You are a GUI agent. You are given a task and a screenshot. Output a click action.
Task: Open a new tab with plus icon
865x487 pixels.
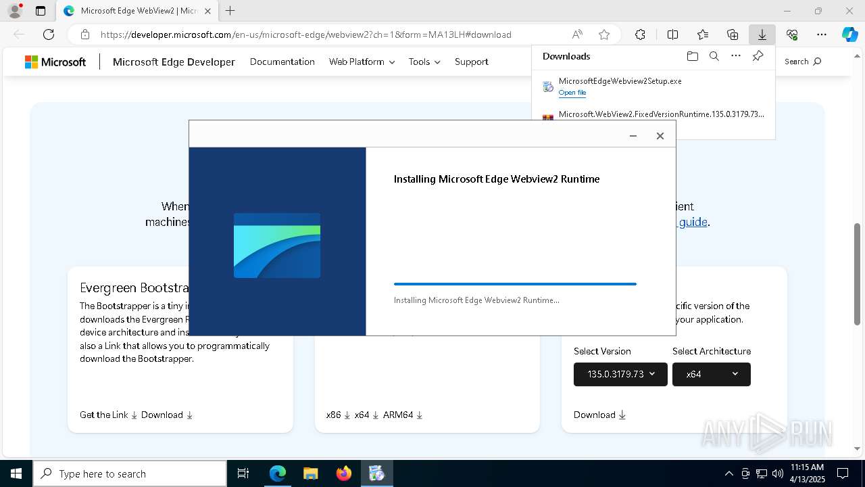coord(230,11)
